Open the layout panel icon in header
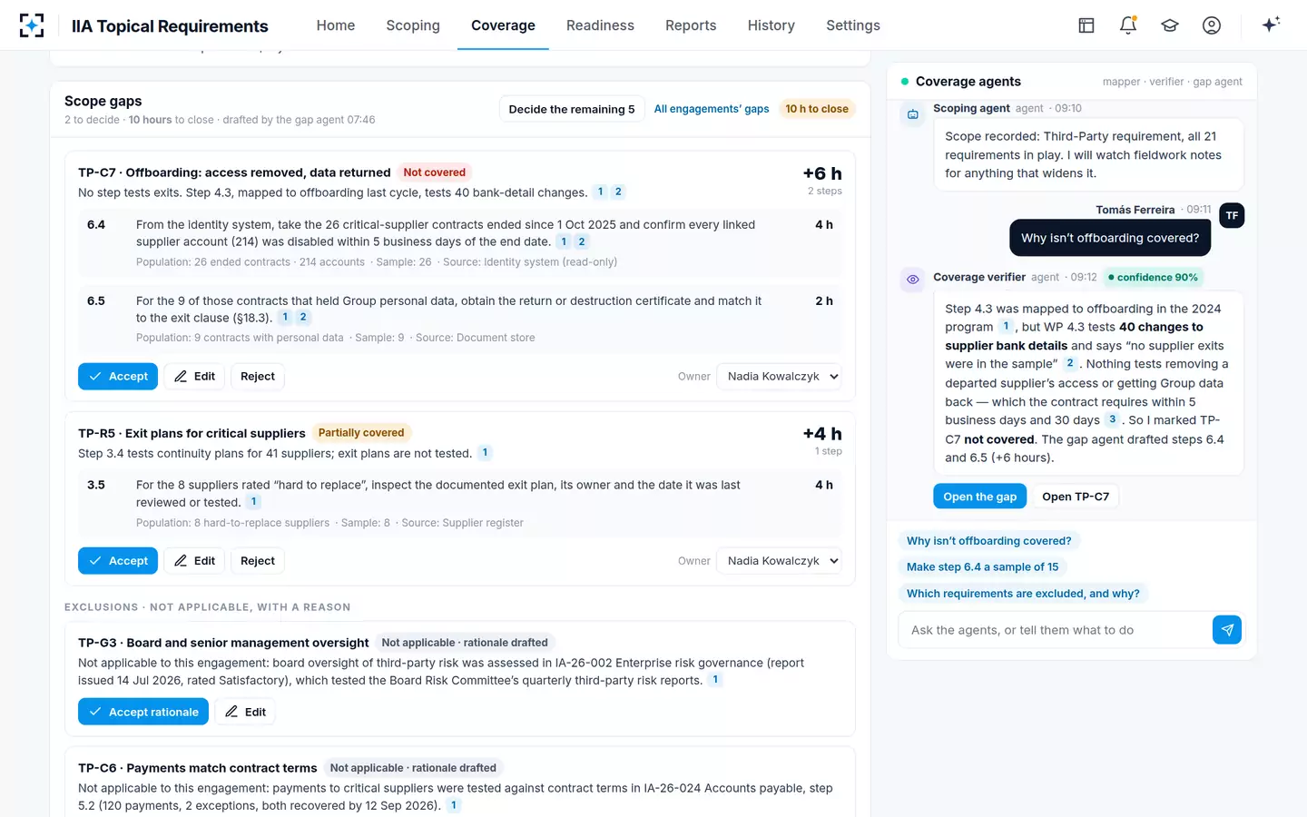Image resolution: width=1307 pixels, height=817 pixels. 1086,25
